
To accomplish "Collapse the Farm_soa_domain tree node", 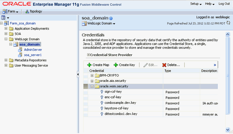I will 1,23.
